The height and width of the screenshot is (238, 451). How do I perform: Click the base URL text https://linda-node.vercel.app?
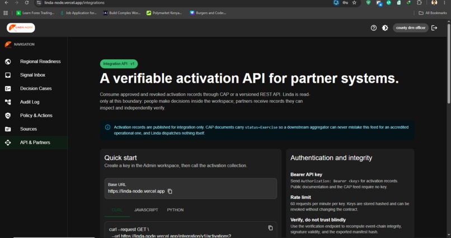pos(137,191)
